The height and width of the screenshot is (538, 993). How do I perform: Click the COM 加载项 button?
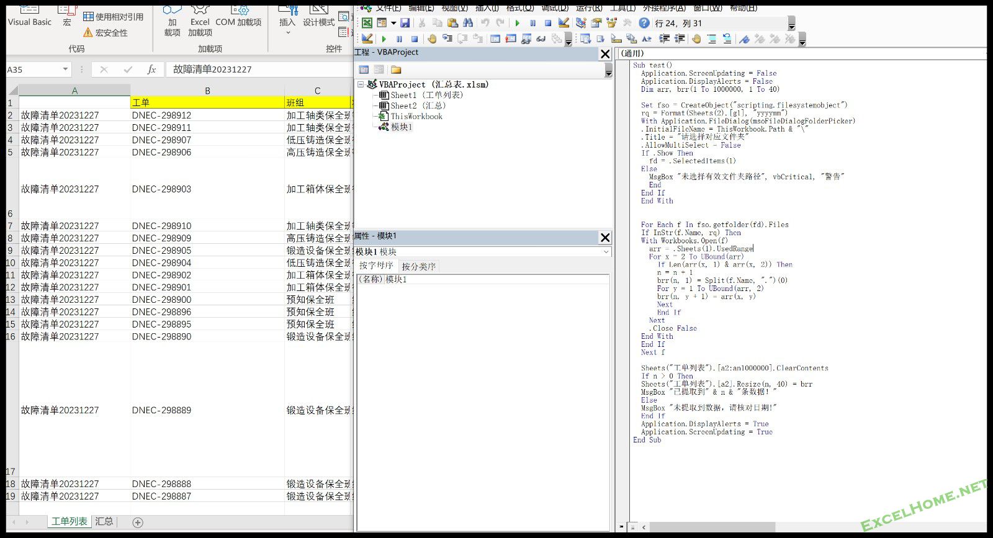click(238, 17)
